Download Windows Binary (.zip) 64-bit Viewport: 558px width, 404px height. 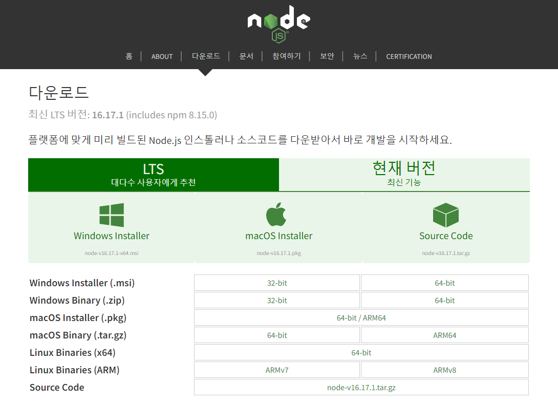coord(444,301)
